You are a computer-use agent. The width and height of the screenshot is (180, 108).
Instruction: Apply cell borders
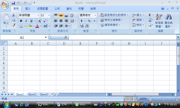pyautogui.click(x=21, y=26)
